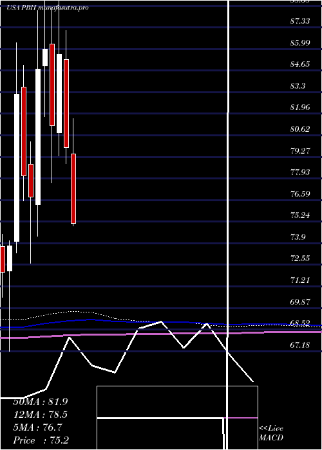Click the 84.65 price axis label
The height and width of the screenshot is (450, 322).
[x=300, y=64]
